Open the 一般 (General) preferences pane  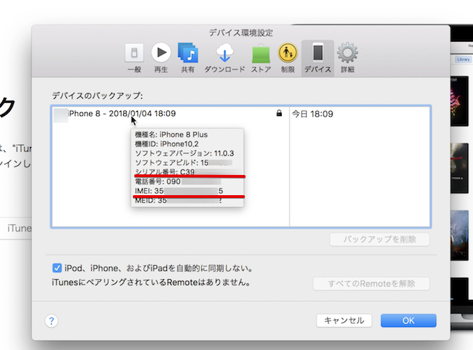[x=134, y=57]
